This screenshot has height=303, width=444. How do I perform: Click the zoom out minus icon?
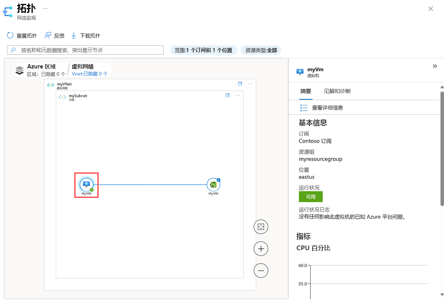[x=261, y=271]
